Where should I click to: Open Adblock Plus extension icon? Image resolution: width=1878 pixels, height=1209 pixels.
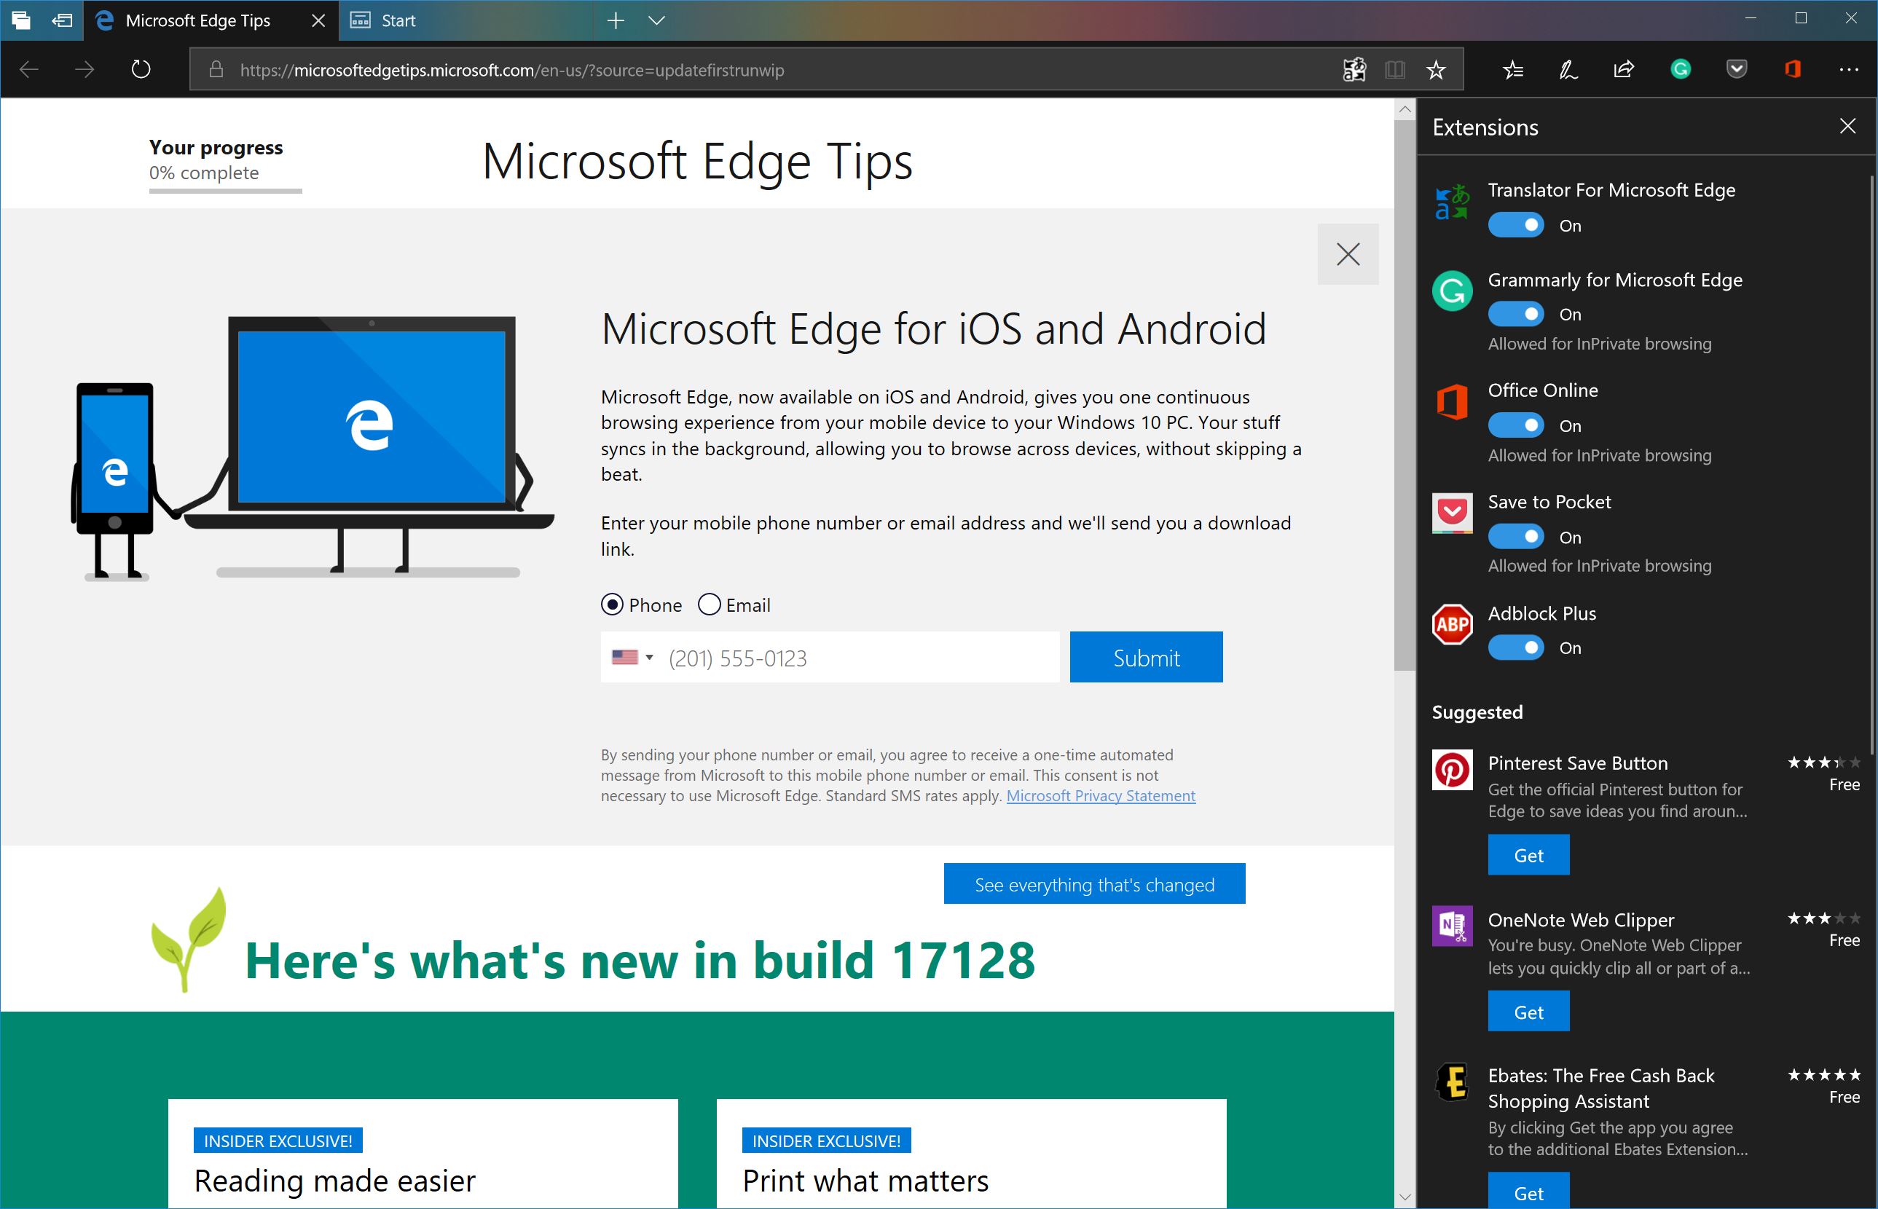coord(1453,624)
